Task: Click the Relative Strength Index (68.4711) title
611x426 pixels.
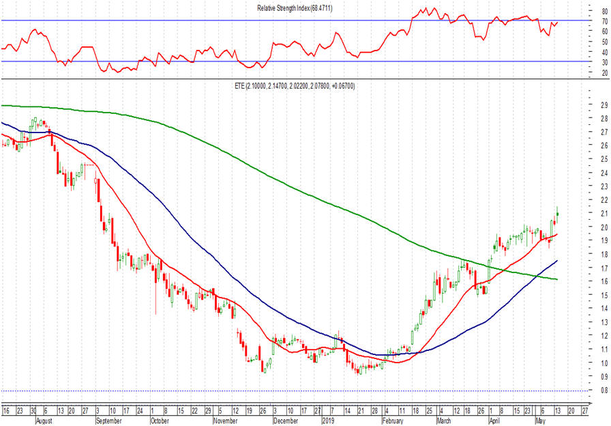Action: 295,8
